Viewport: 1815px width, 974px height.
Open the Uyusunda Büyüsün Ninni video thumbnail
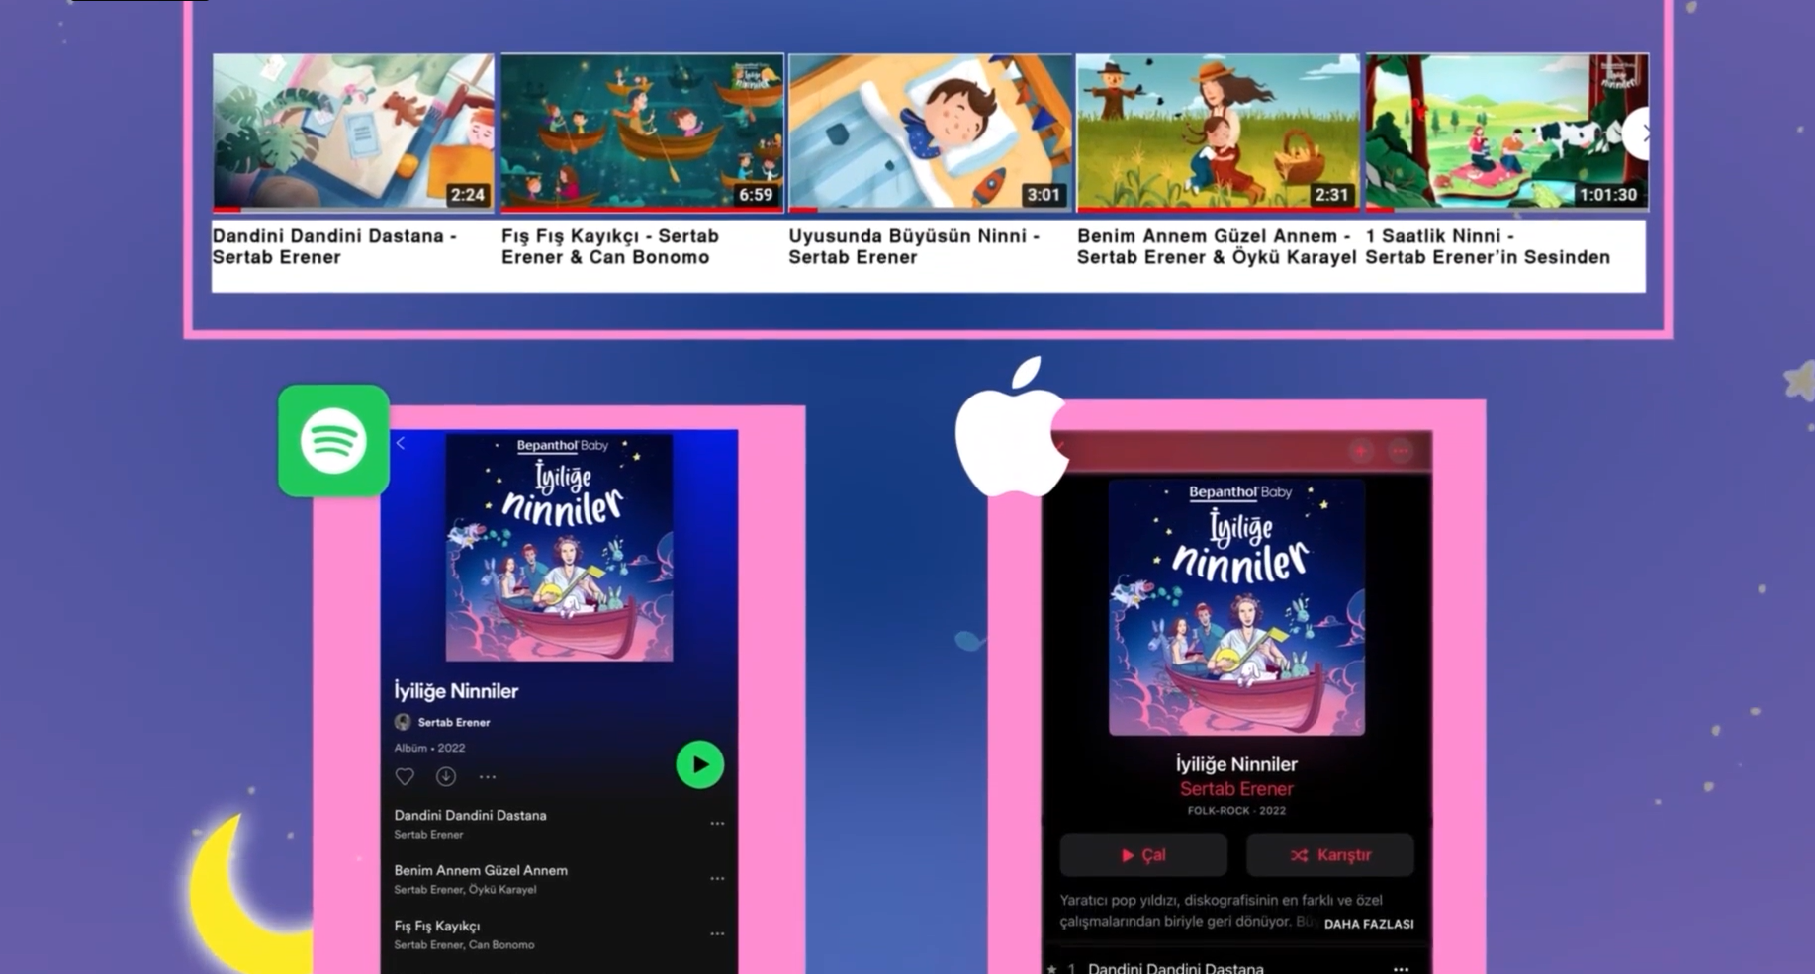(930, 132)
